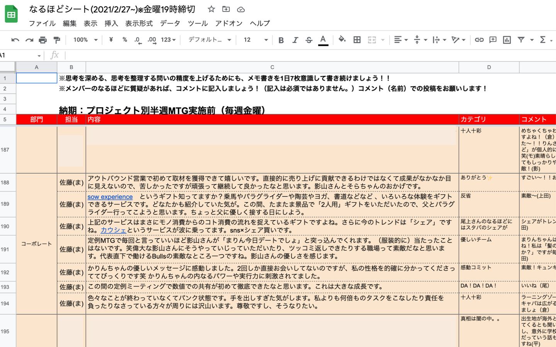Open the text wrapping dropdown
The width and height of the screenshot is (556, 347).
click(x=439, y=40)
